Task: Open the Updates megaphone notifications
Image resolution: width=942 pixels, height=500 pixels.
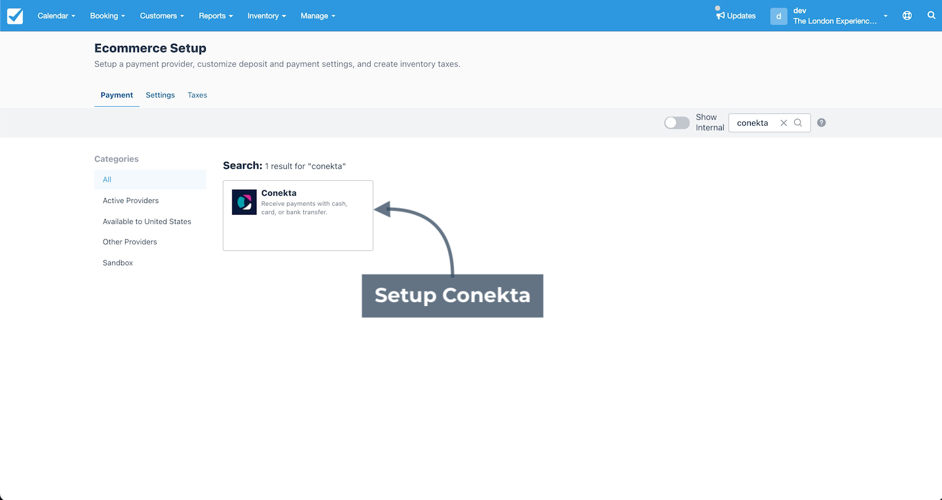Action: coord(736,16)
